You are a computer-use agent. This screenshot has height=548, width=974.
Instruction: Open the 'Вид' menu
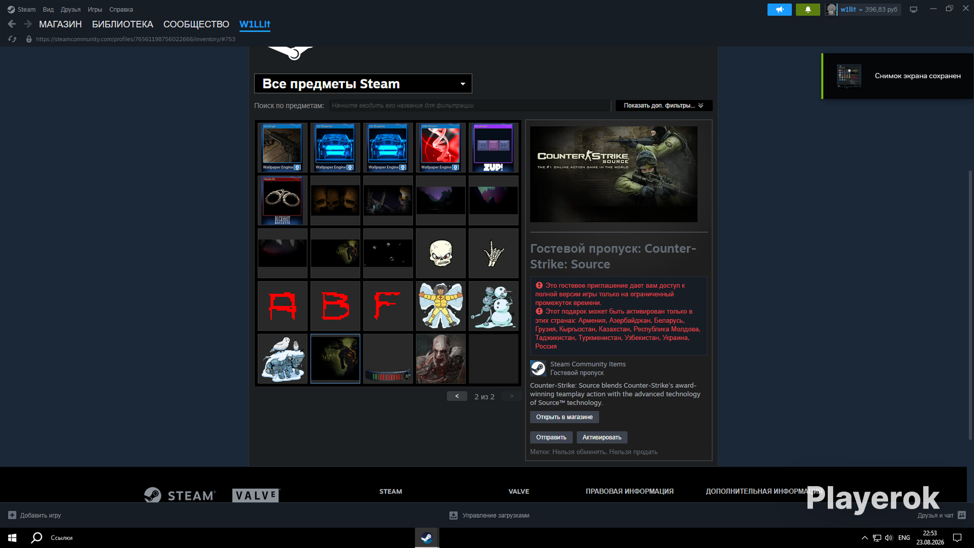click(x=48, y=9)
